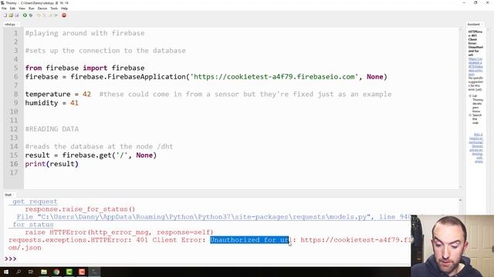Click the helpful-or-confusing feedback link

click(x=475, y=148)
